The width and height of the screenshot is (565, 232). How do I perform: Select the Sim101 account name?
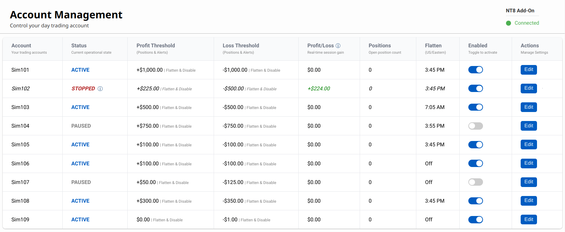point(20,70)
